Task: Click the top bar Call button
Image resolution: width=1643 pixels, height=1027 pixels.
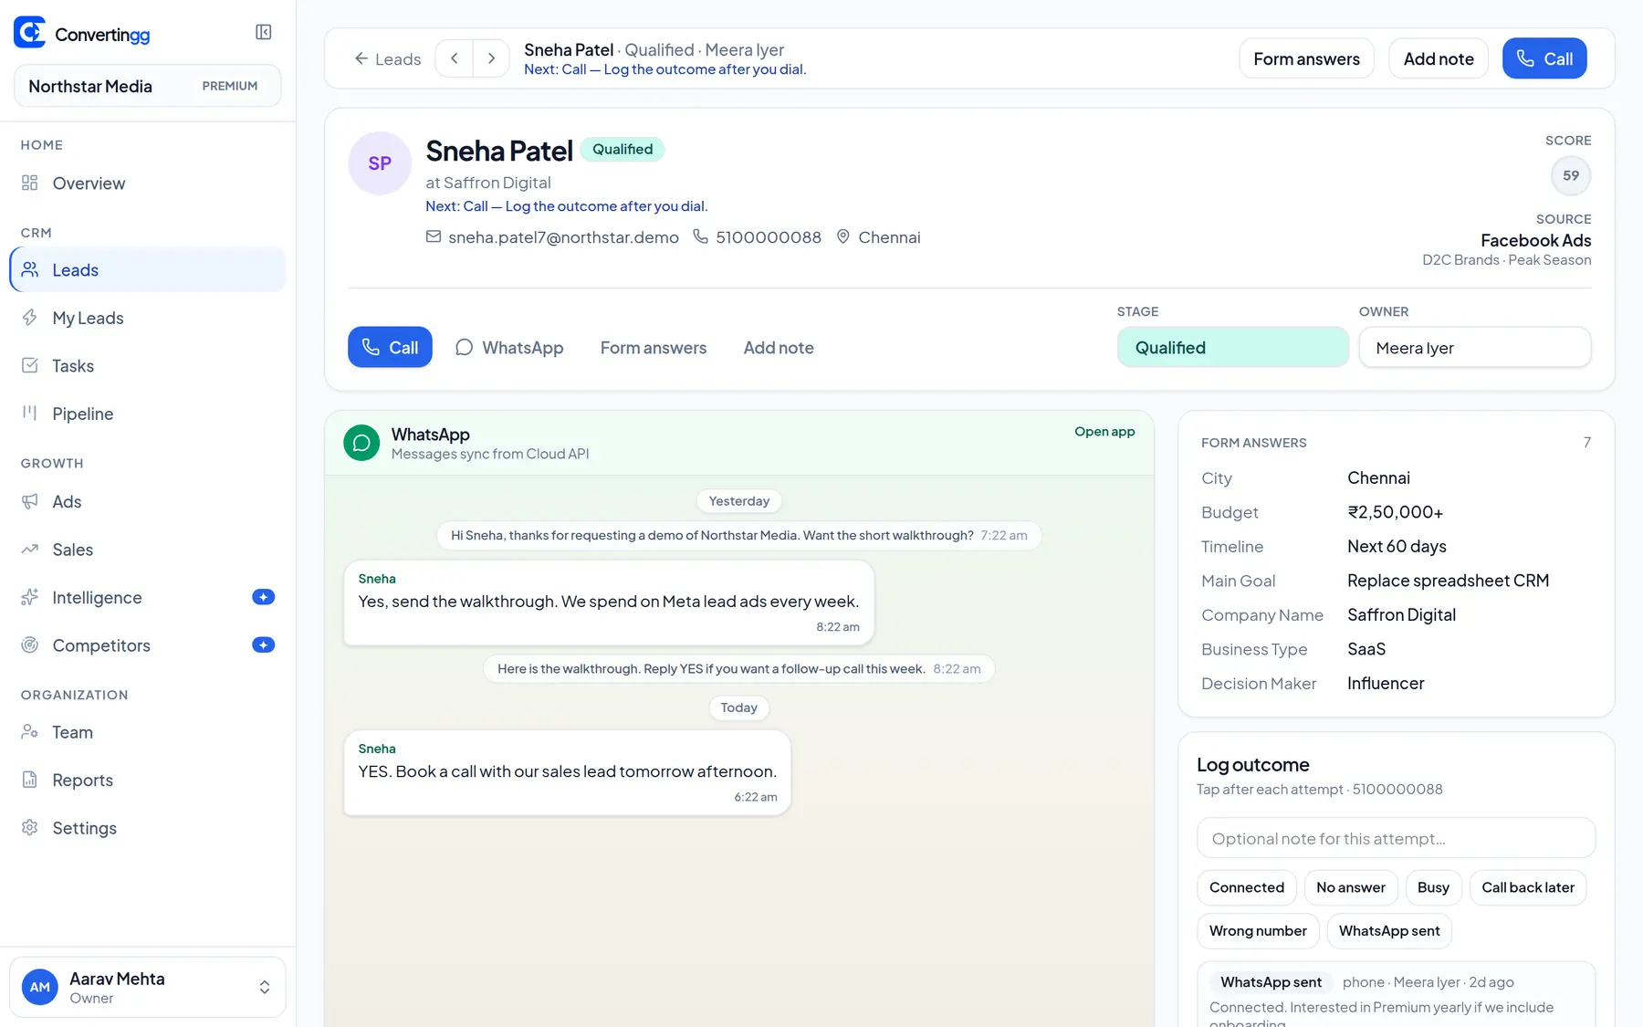Action: point(1544,58)
